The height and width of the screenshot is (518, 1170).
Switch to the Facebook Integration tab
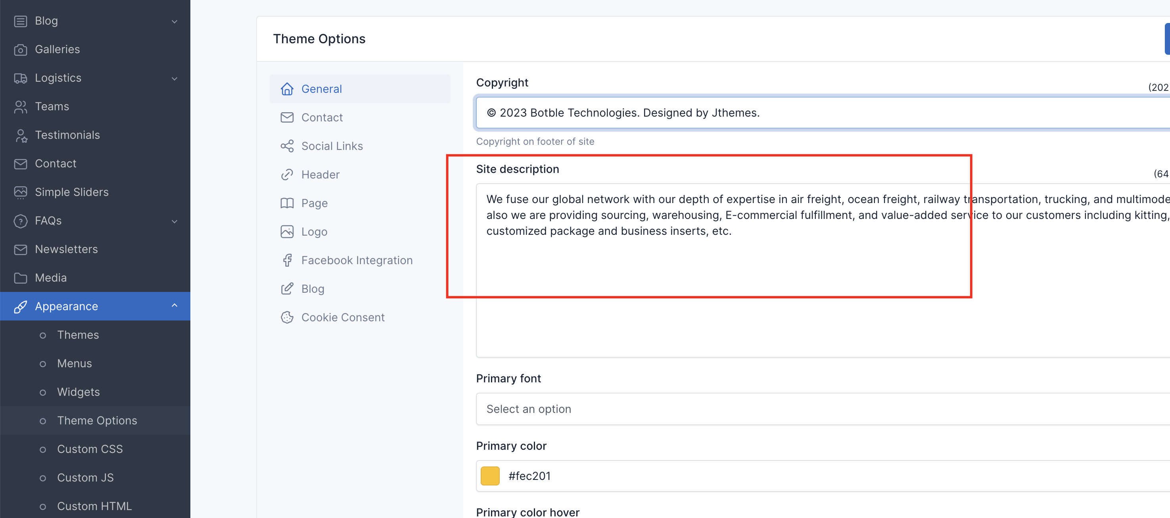[360, 260]
